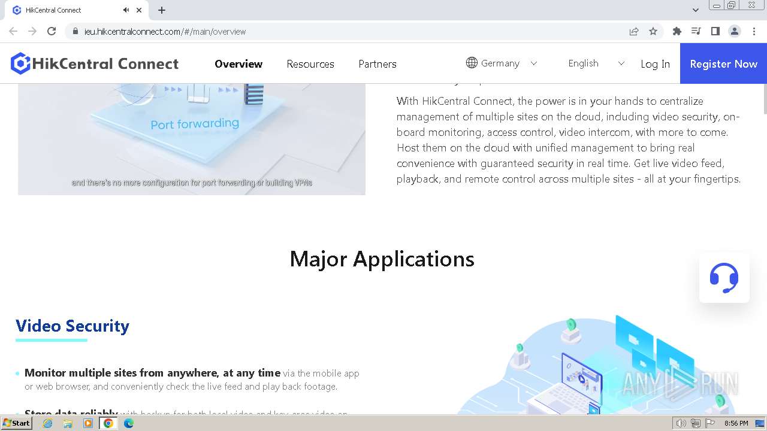The height and width of the screenshot is (431, 767).
Task: Open the tab search chevron
Action: coord(696,10)
